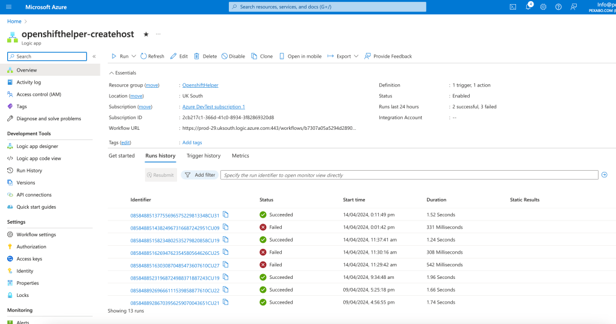Select the Runs history tab
The width and height of the screenshot is (616, 324).
point(160,156)
